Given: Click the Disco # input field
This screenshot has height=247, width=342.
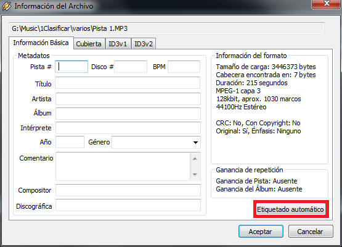Looking at the screenshot, I should tap(131, 67).
